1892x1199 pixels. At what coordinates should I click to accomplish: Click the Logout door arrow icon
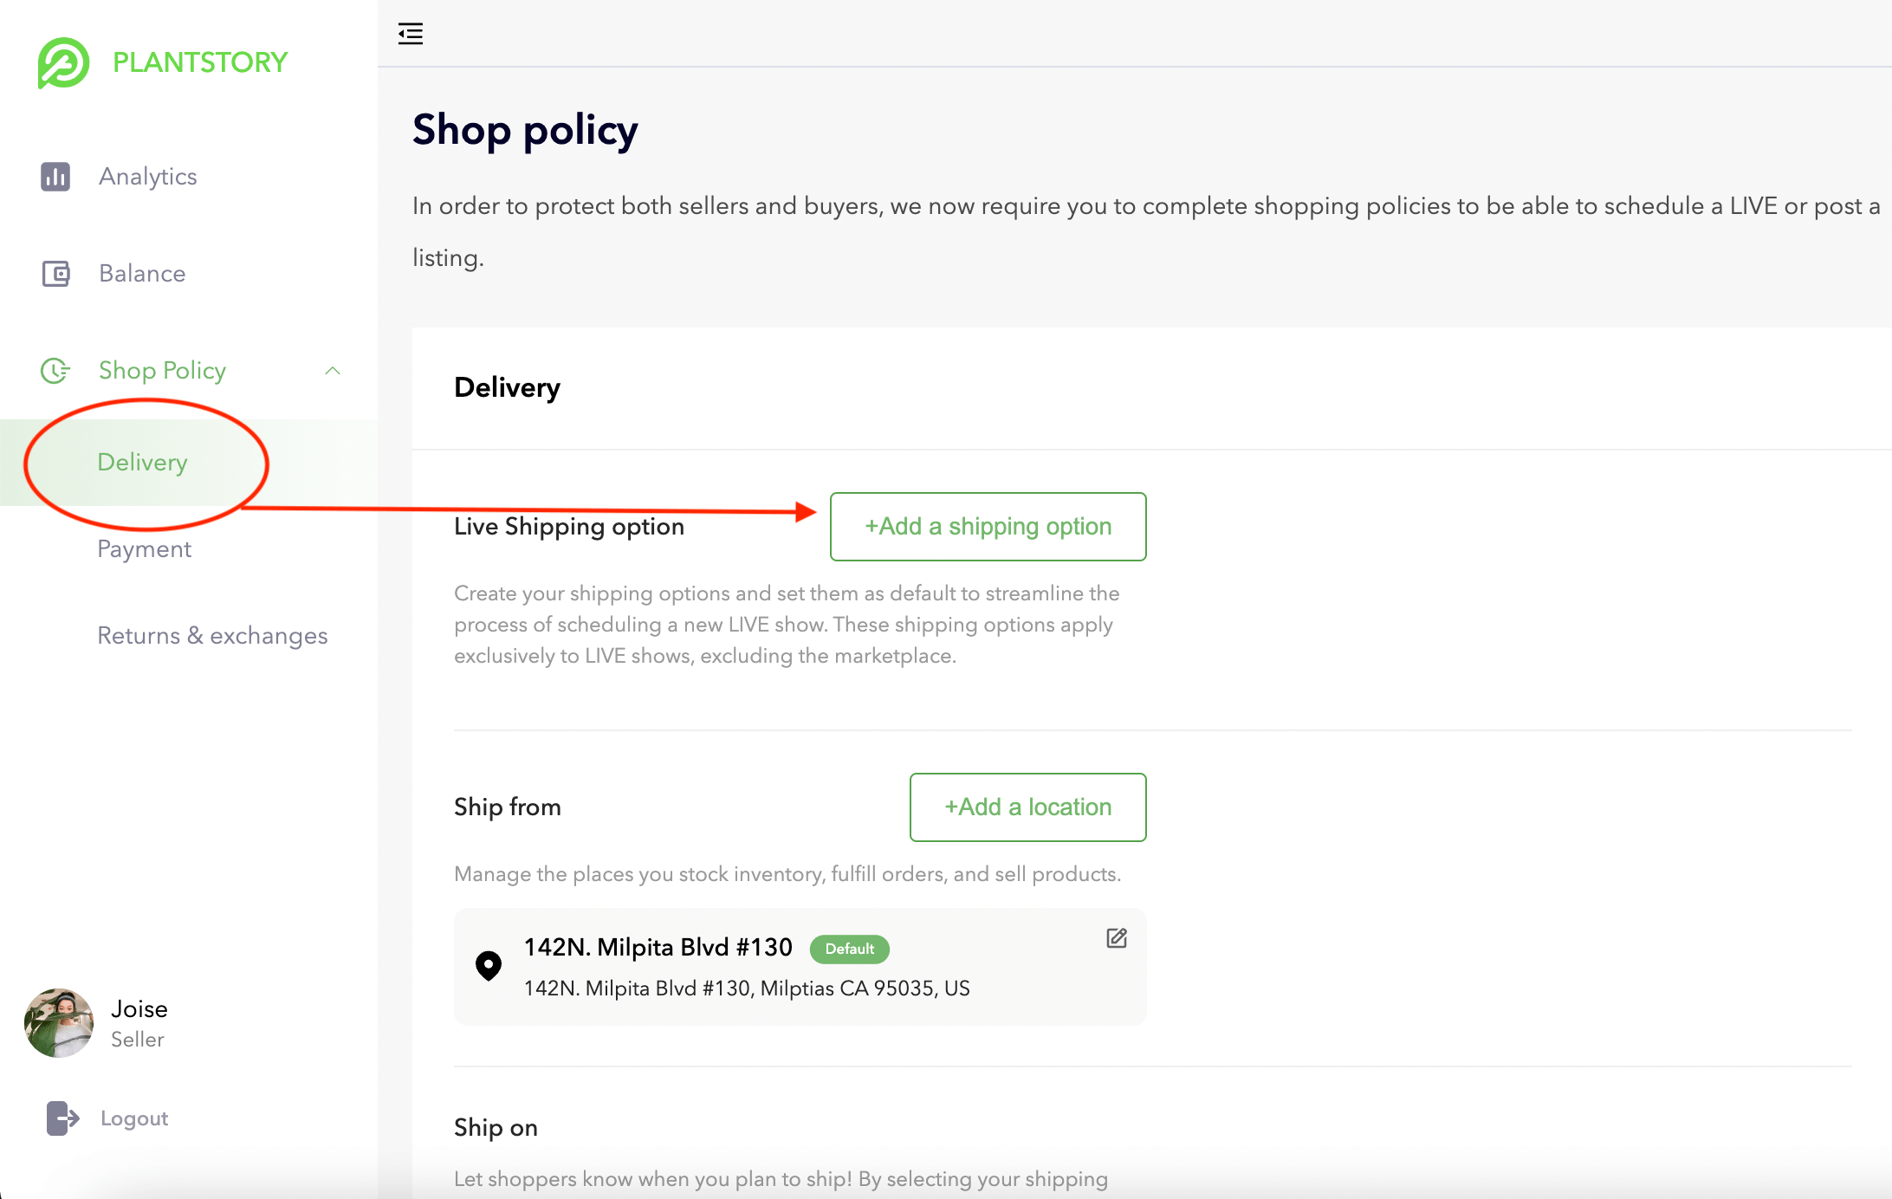62,1118
